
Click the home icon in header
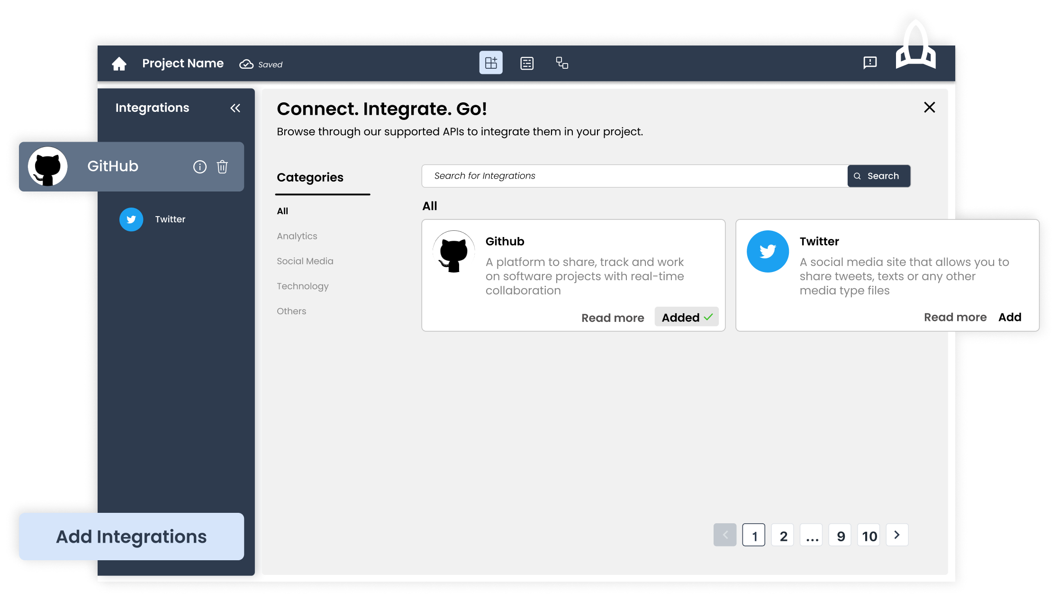click(119, 64)
